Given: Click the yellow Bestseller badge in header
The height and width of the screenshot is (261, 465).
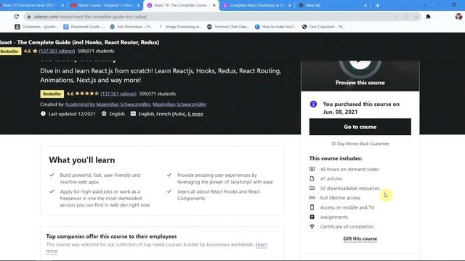Looking at the screenshot, I should [9, 51].
